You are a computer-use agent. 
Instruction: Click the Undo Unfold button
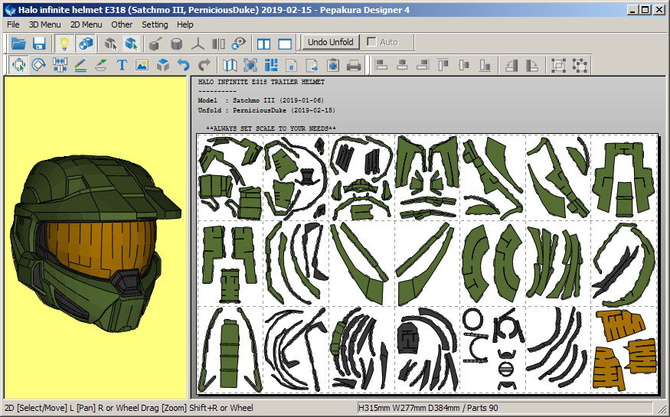(x=331, y=42)
